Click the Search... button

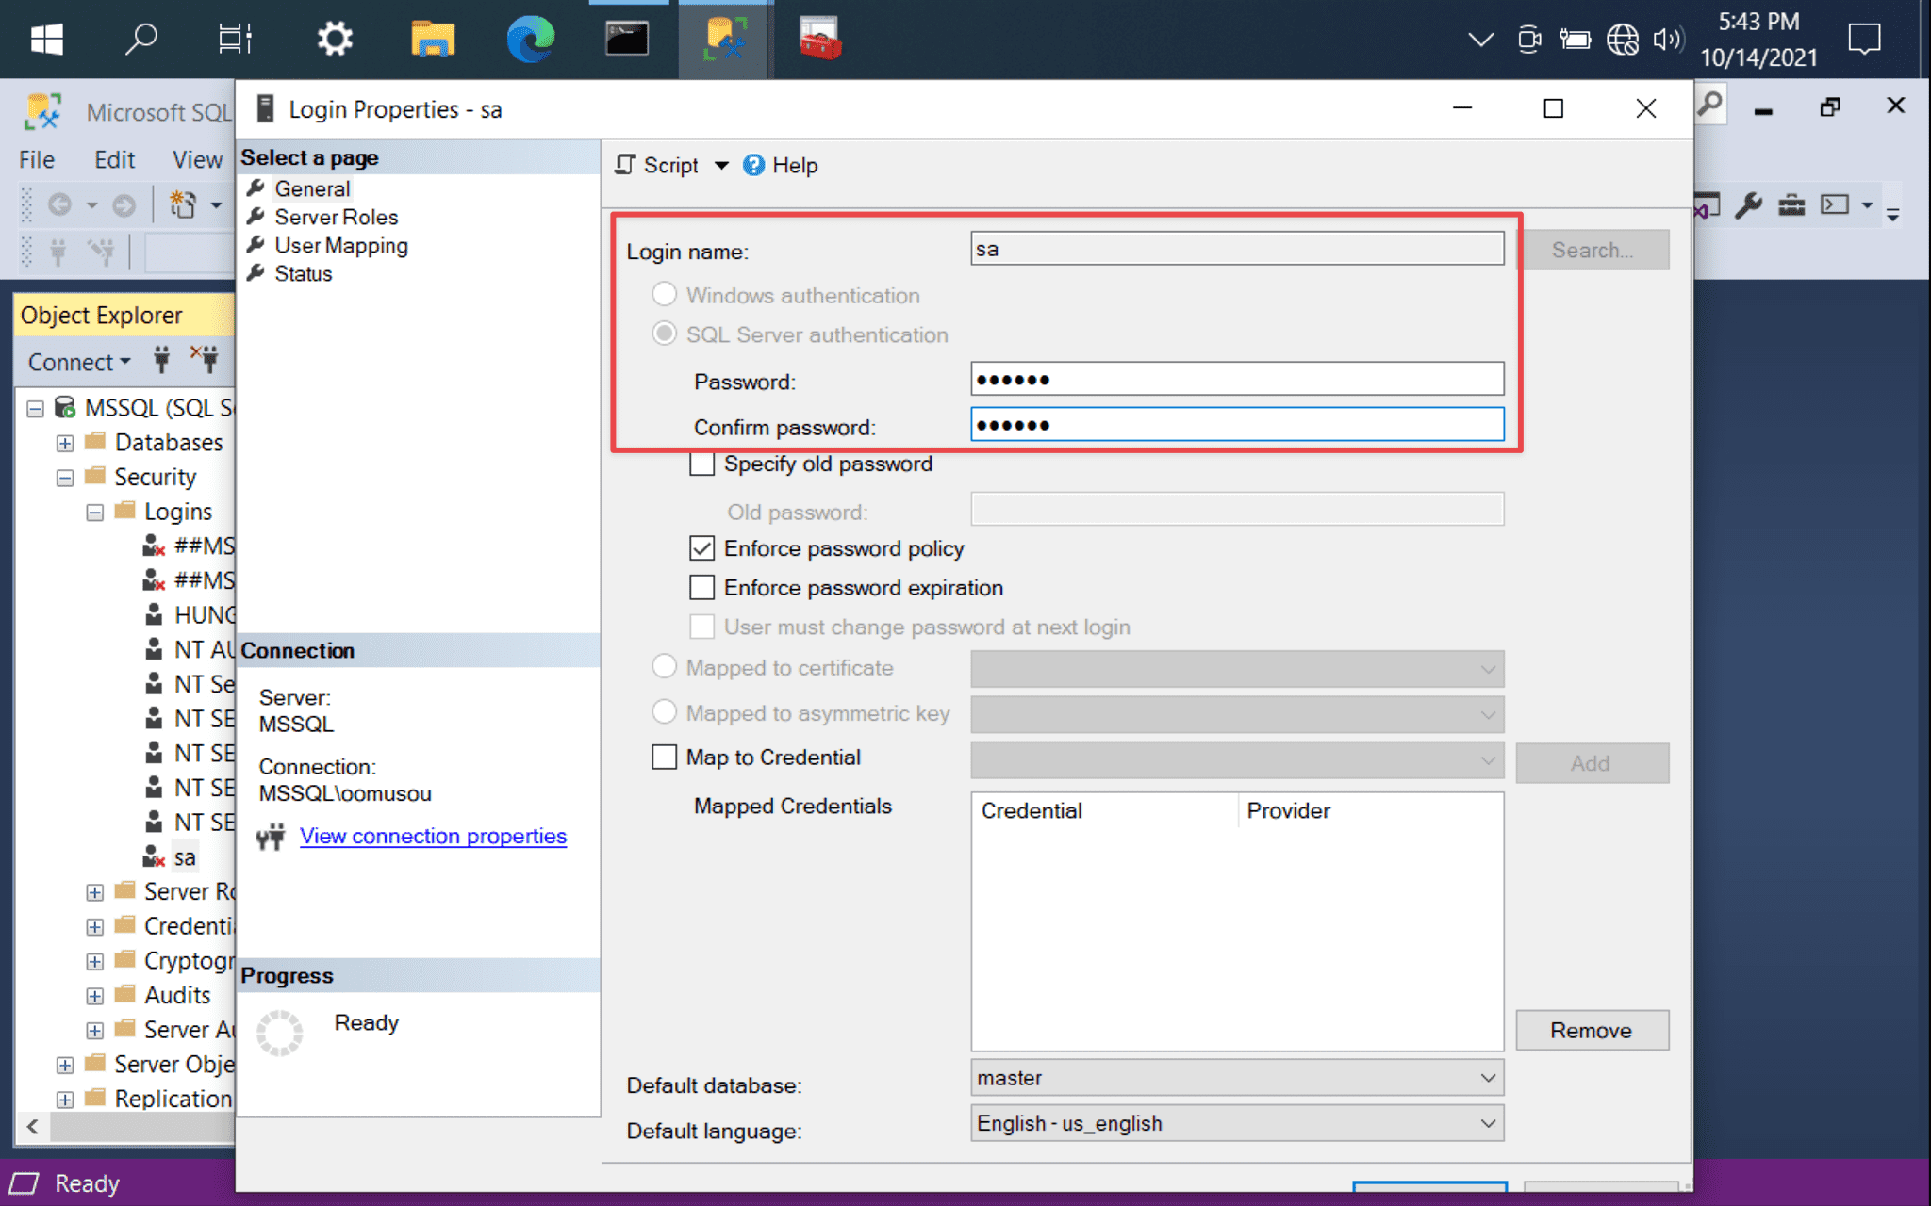tap(1593, 250)
